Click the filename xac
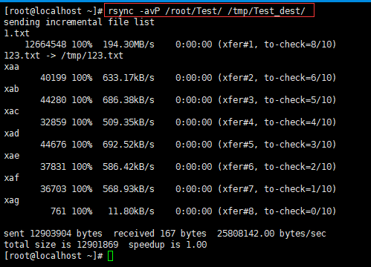Viewport: 371px width, 267px height. click(12, 111)
